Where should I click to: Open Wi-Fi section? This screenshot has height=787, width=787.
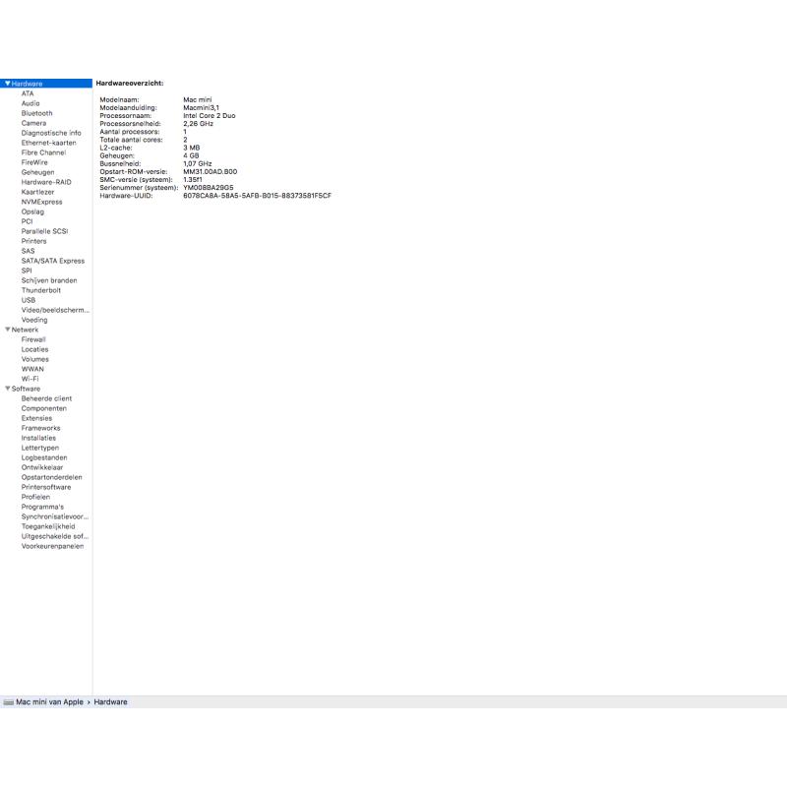[x=30, y=379]
